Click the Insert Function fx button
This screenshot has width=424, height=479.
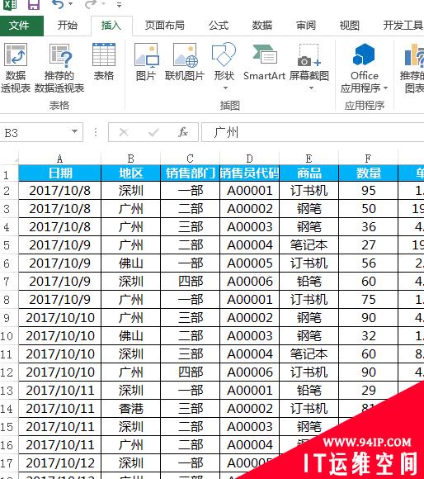click(183, 132)
